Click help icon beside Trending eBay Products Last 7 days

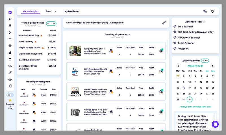tap(123, 37)
